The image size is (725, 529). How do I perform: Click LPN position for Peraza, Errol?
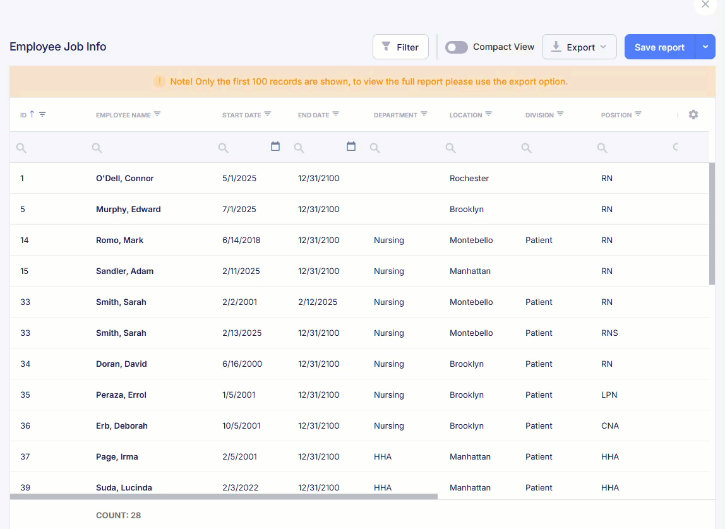pyautogui.click(x=609, y=395)
